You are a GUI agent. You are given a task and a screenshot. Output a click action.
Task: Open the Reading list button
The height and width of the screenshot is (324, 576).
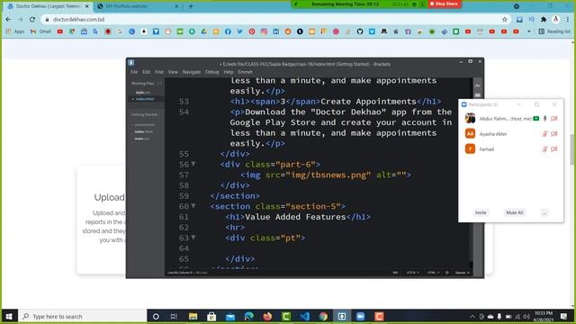tap(554, 31)
